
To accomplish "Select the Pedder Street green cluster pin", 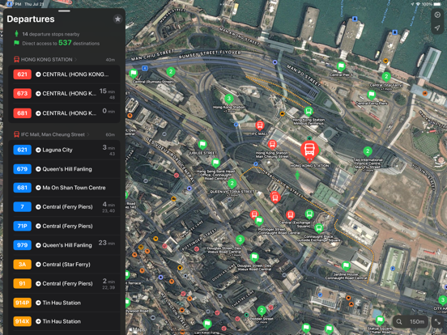I will [262, 311].
